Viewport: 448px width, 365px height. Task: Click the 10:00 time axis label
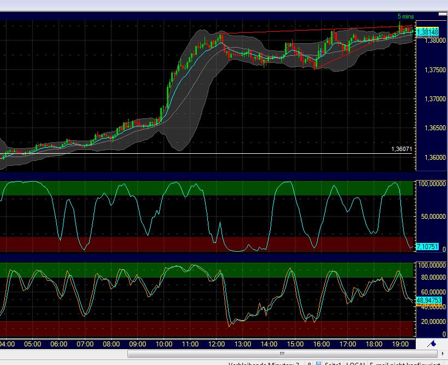pyautogui.click(x=164, y=344)
